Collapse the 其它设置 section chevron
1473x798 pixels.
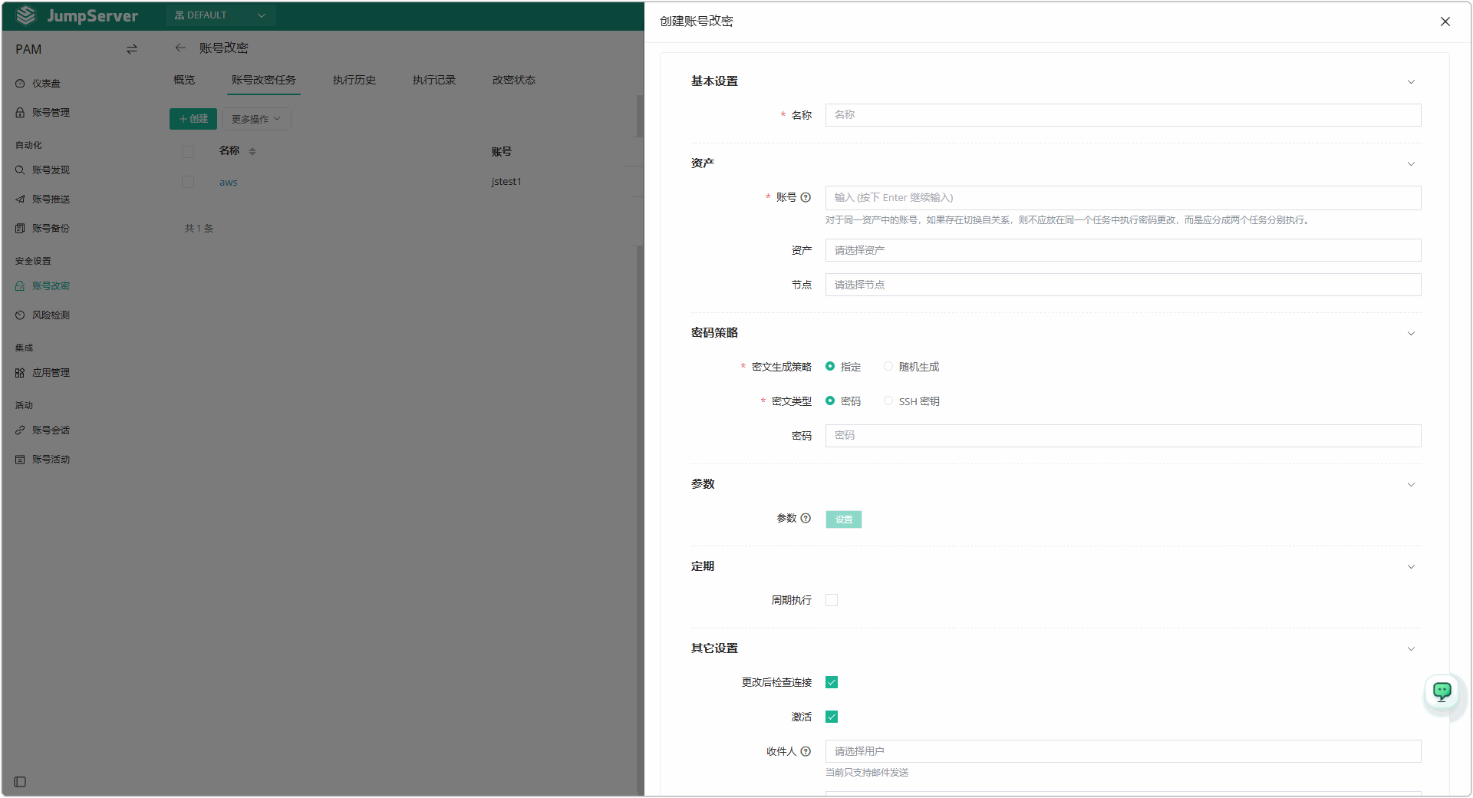1411,649
